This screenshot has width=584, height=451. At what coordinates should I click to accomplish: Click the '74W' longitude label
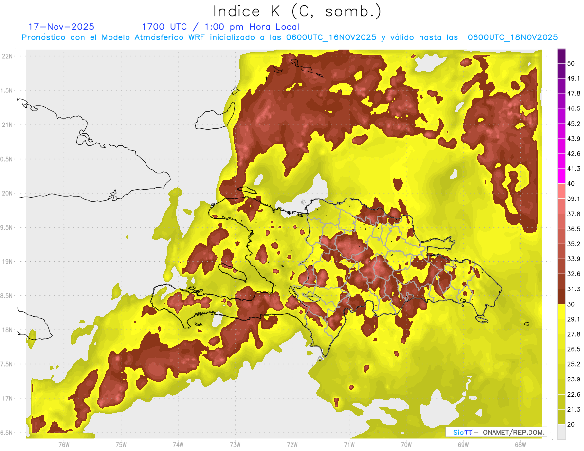click(178, 444)
